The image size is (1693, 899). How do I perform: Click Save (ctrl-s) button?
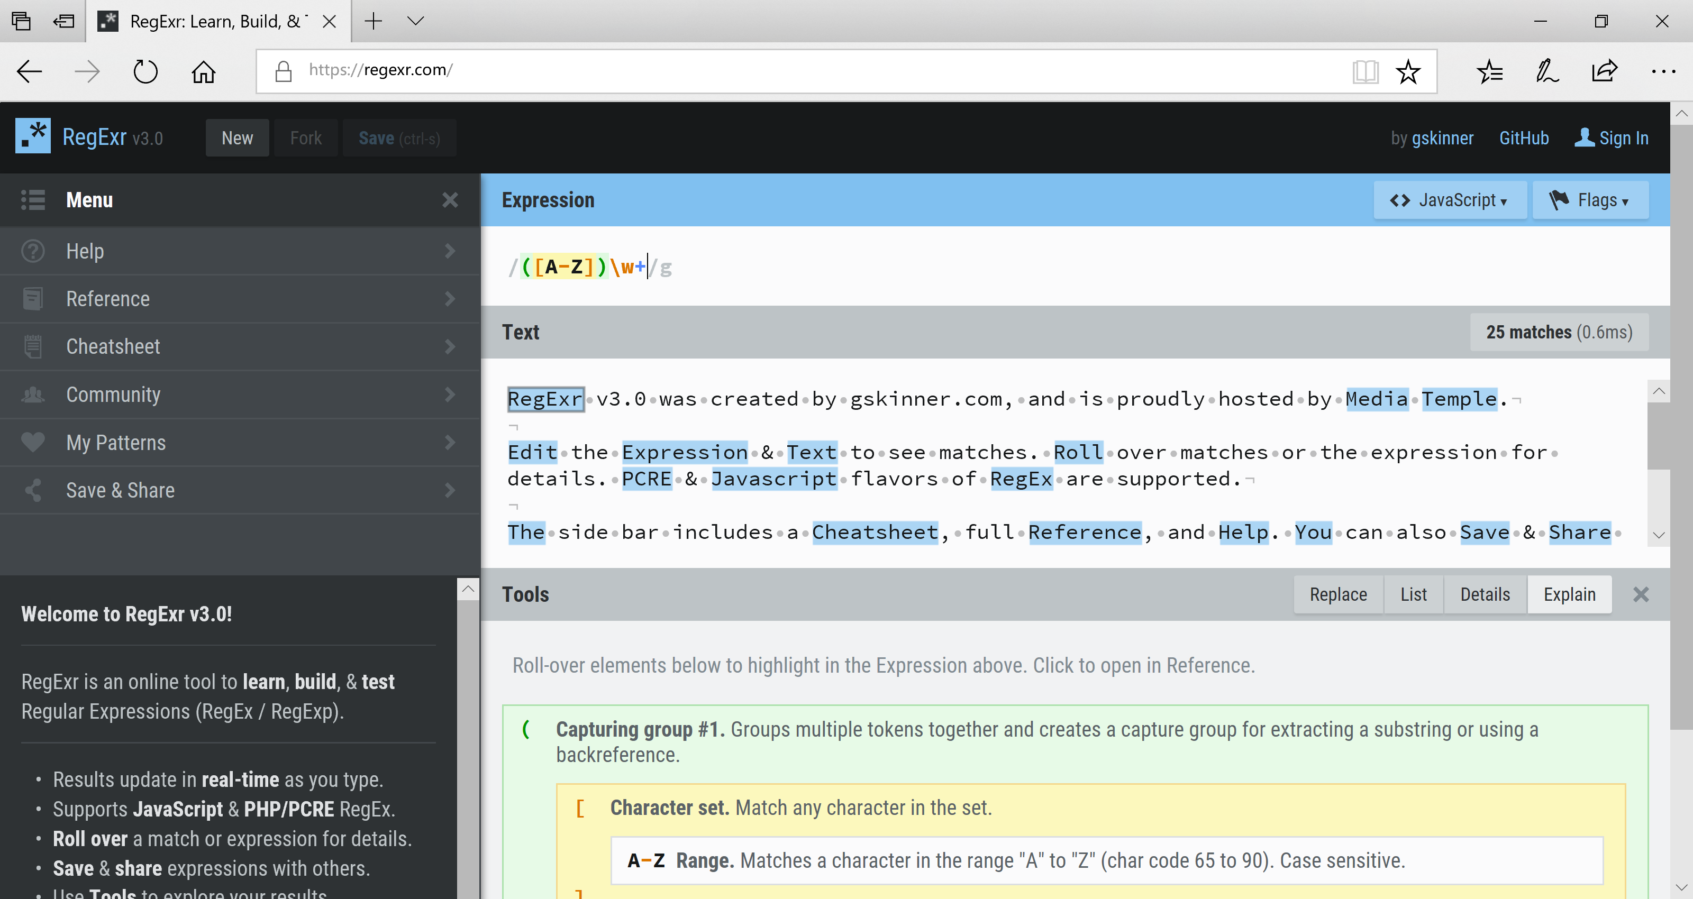pos(399,137)
